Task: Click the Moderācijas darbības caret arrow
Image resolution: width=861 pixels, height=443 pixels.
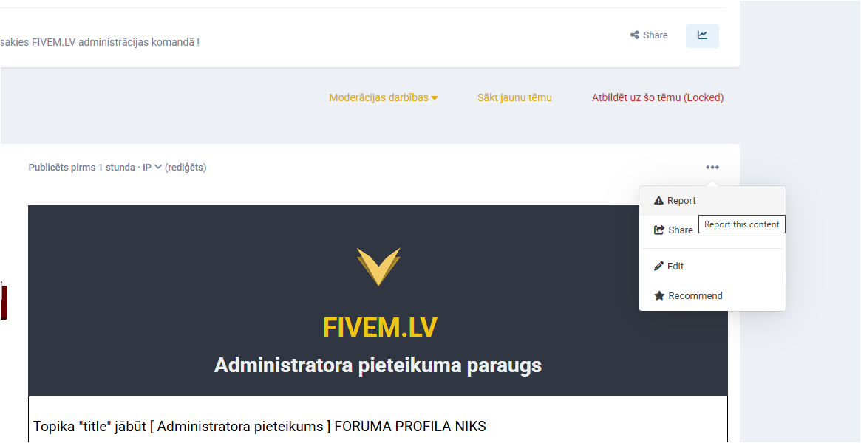Action: [435, 98]
